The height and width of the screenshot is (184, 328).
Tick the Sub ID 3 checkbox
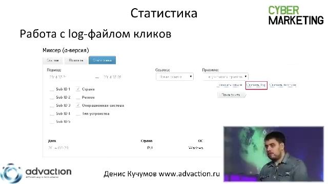[x=52, y=106]
